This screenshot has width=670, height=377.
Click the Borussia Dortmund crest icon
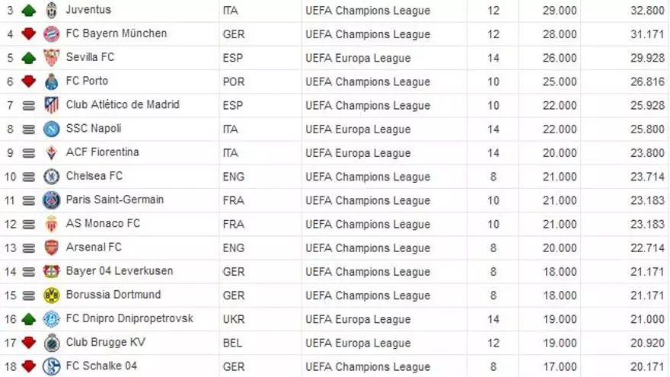point(51,296)
